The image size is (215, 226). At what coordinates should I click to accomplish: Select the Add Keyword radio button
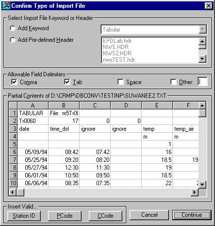click(13, 28)
